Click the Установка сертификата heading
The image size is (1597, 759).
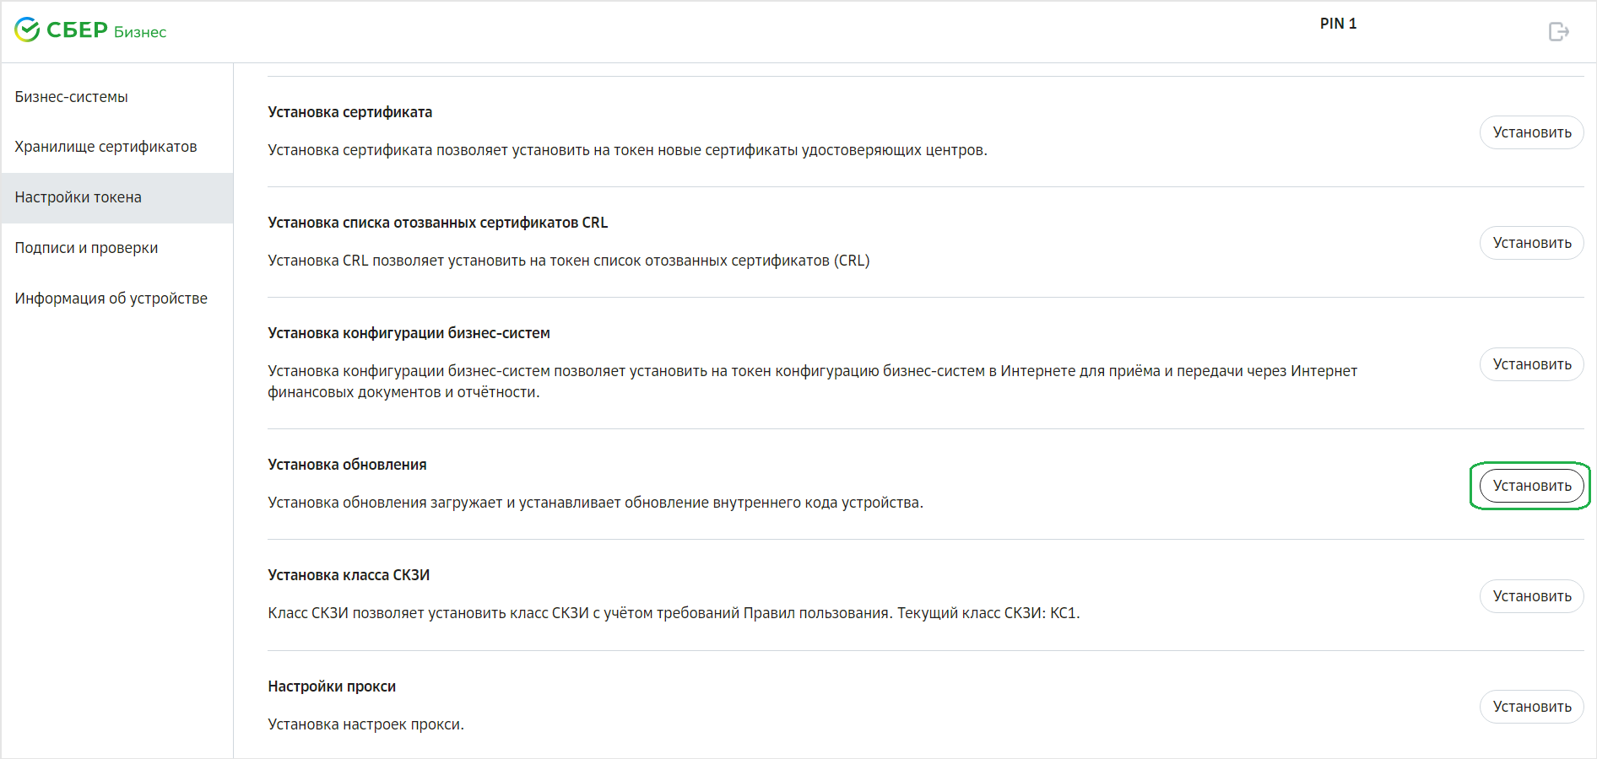349,112
